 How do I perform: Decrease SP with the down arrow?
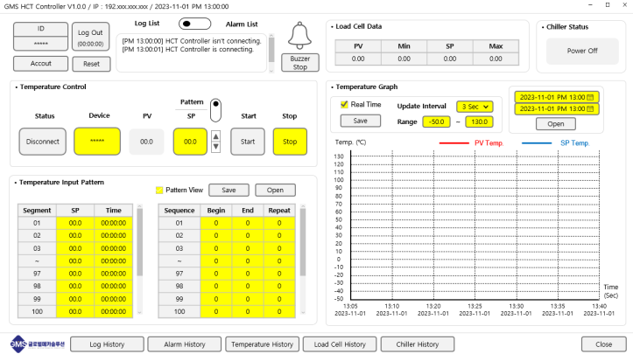tap(216, 146)
